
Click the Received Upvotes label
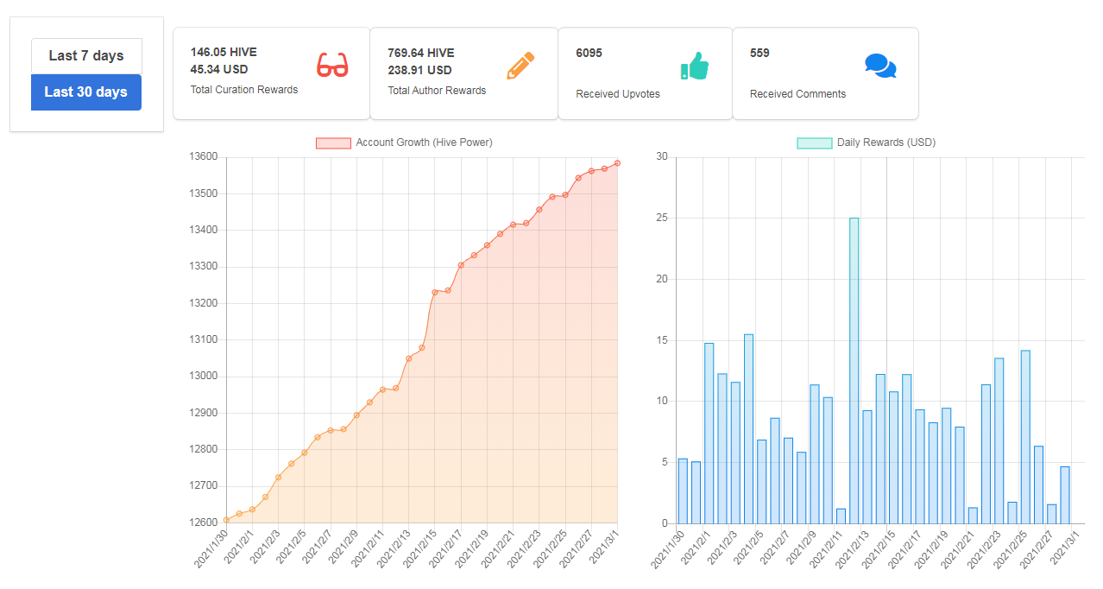[618, 94]
